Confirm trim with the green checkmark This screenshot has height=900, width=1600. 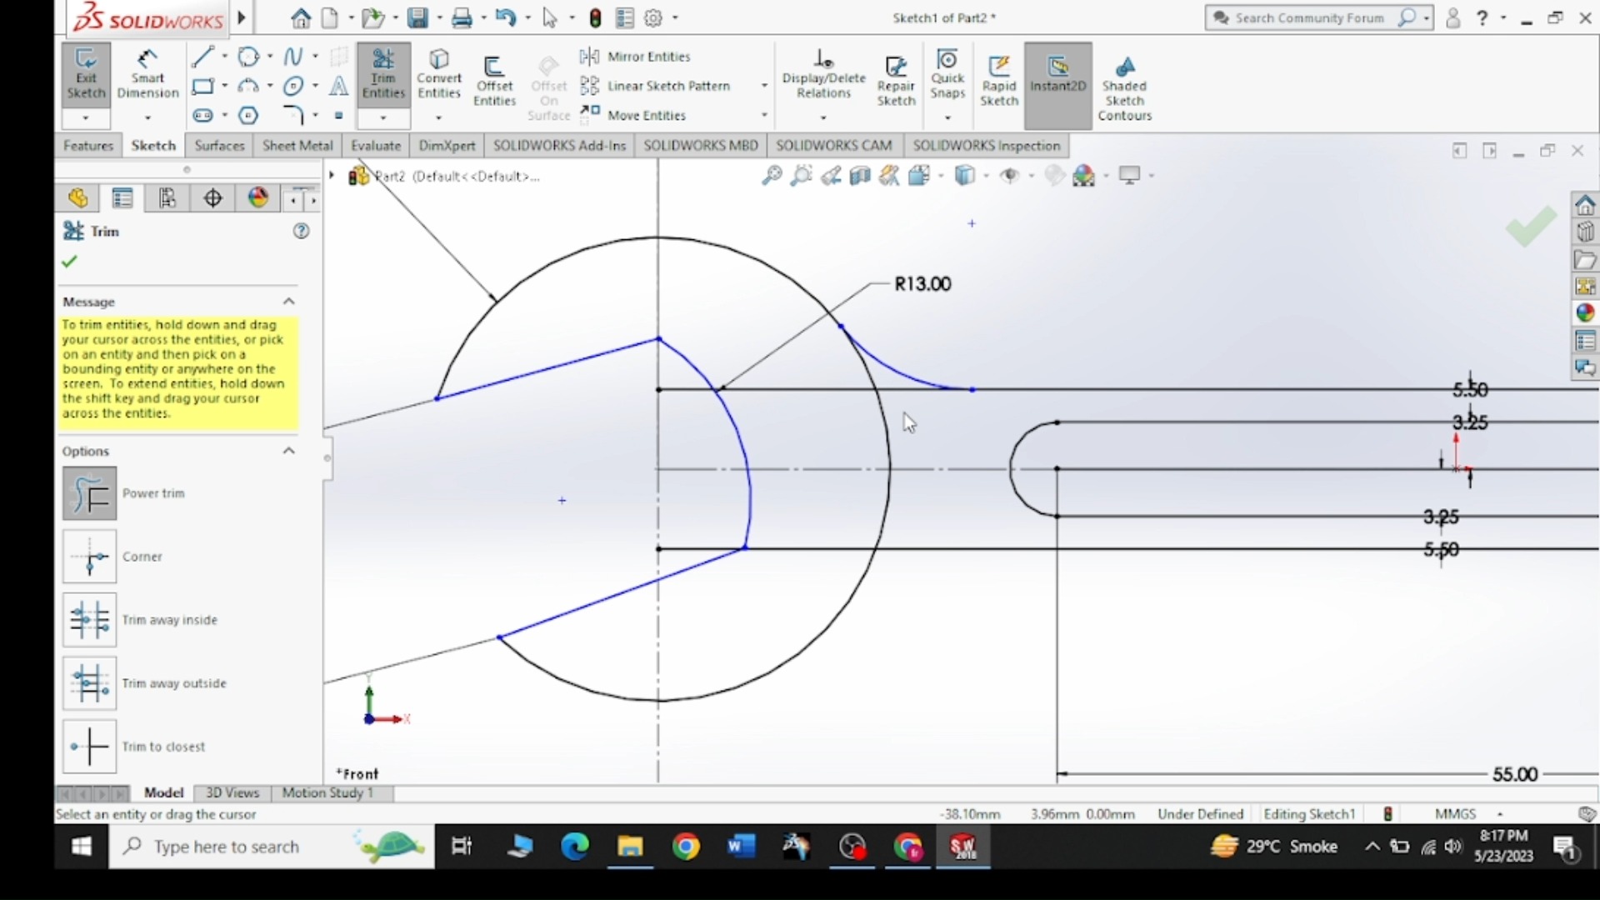pyautogui.click(x=69, y=262)
